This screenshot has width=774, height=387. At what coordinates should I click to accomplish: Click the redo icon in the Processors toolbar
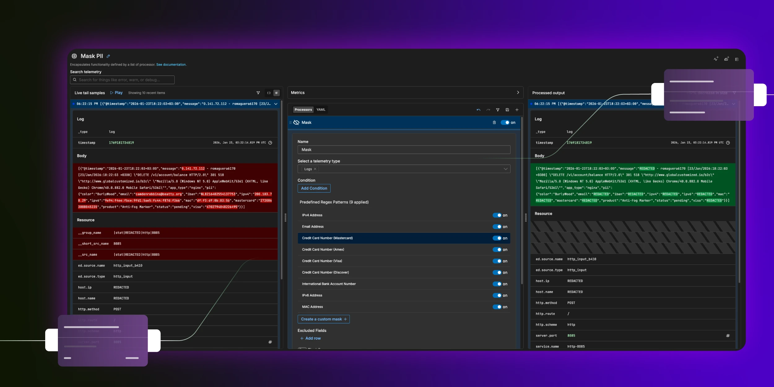point(488,110)
